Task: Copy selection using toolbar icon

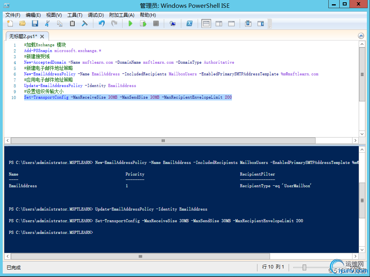Action: 60,23
